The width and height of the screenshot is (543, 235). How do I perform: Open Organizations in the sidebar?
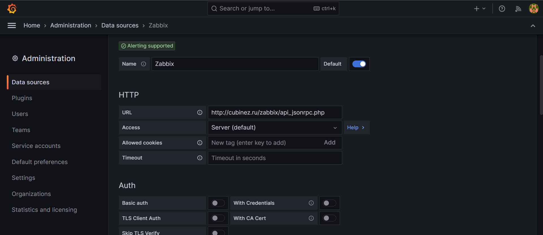click(x=31, y=194)
